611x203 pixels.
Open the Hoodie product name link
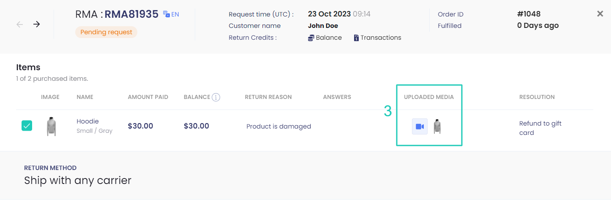pos(87,121)
